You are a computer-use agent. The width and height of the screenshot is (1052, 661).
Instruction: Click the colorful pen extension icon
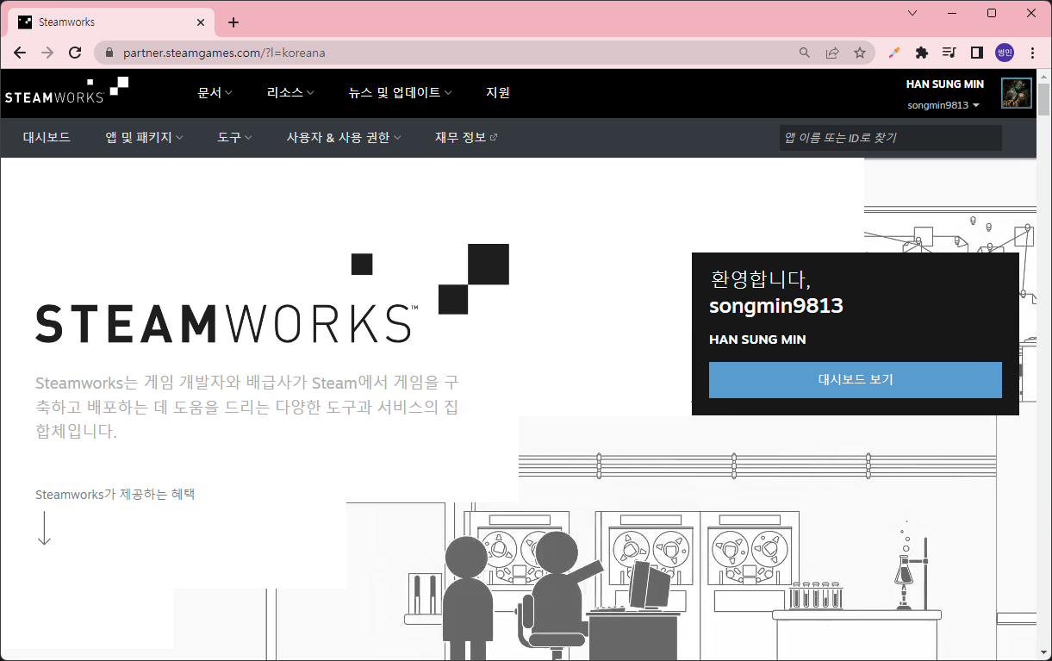[894, 53]
